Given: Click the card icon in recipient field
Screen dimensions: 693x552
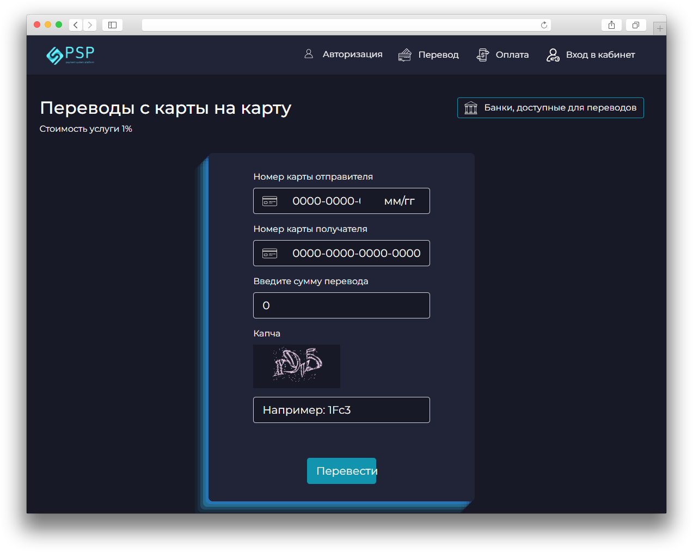Looking at the screenshot, I should (270, 254).
